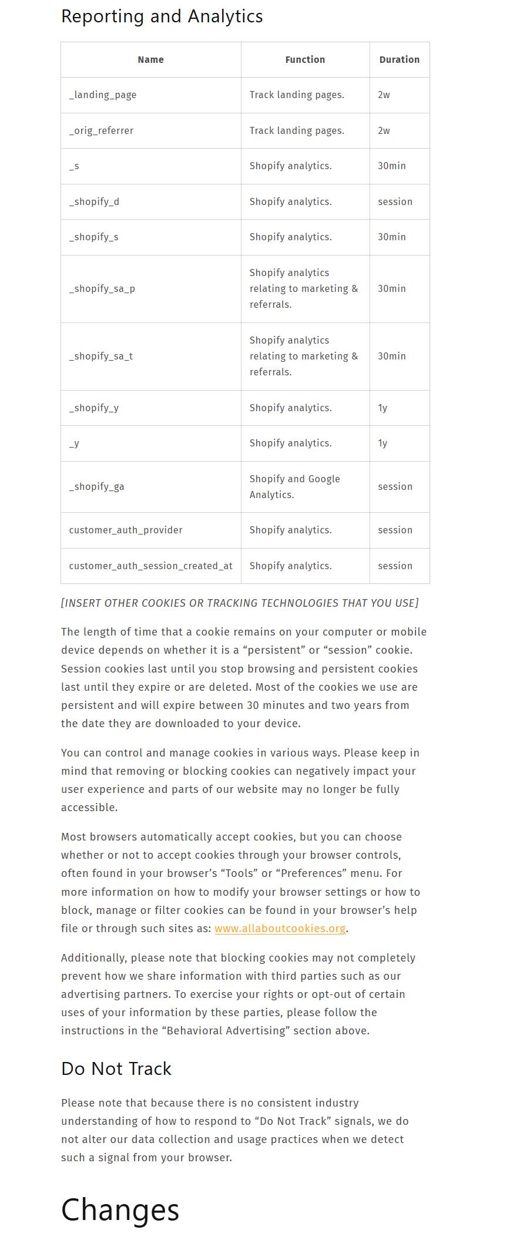510x1247 pixels.
Task: Click the _shopify_ga cookie name cell
Action: 97,487
